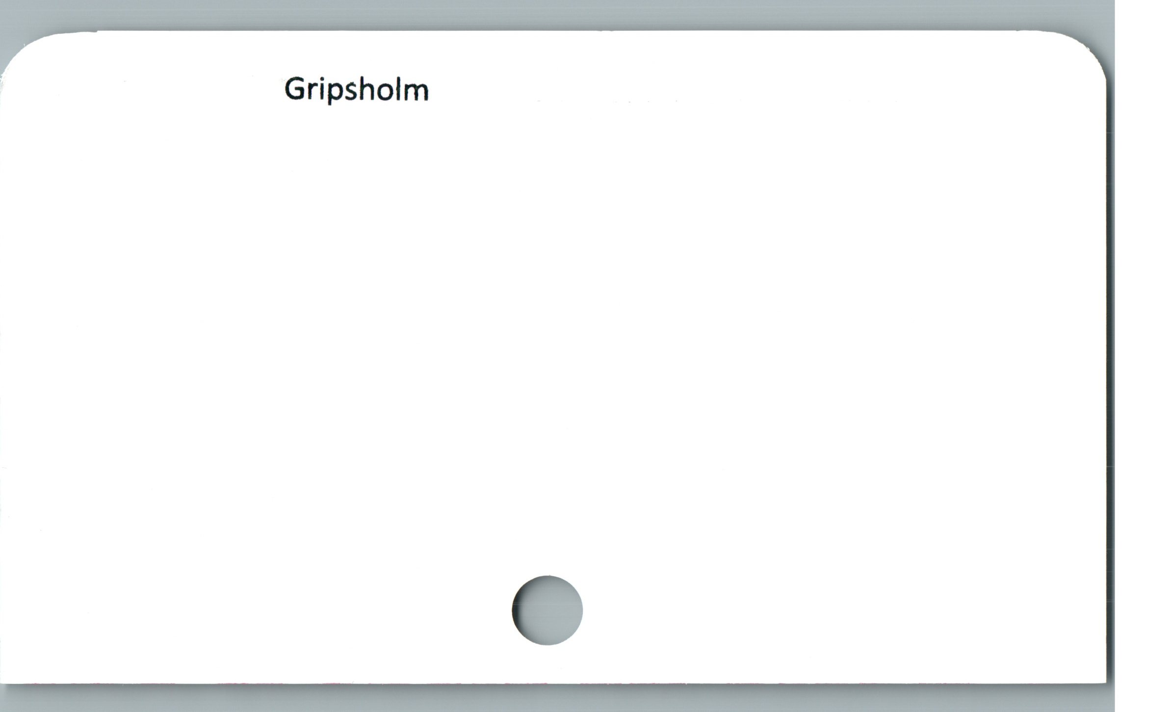Click the letter r in Gripsholm
1173x712 pixels.
[314, 92]
